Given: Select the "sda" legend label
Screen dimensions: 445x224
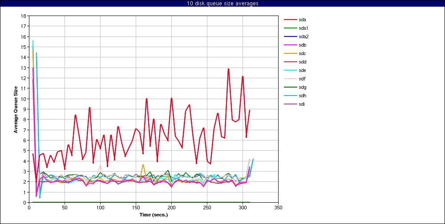Looking at the screenshot, I should click(302, 20).
